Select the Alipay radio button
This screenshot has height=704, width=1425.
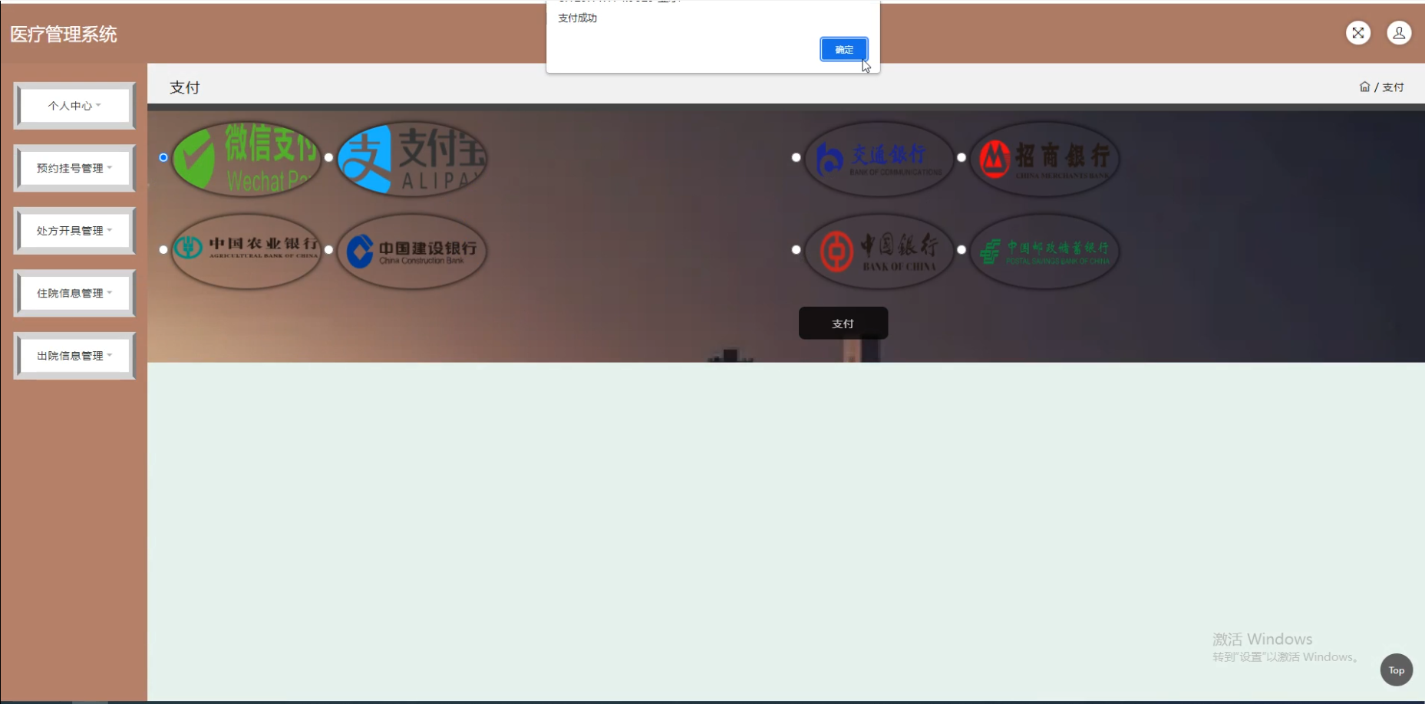pyautogui.click(x=328, y=157)
